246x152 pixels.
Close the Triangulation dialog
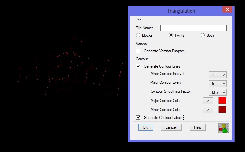(227, 9)
